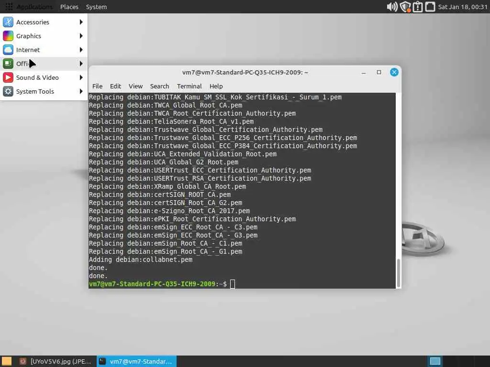
Task: Click the Applications menu label
Action: point(34,7)
